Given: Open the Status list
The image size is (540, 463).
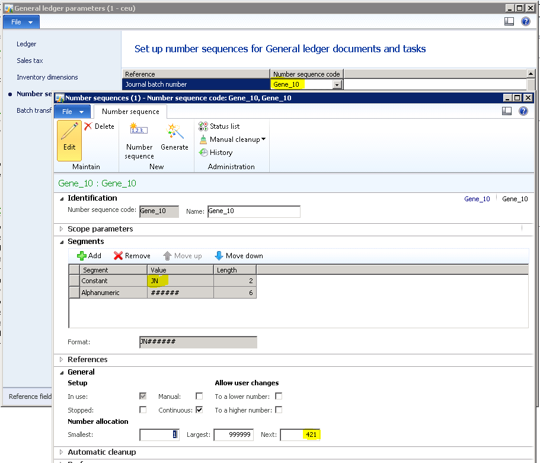Looking at the screenshot, I should click(219, 126).
